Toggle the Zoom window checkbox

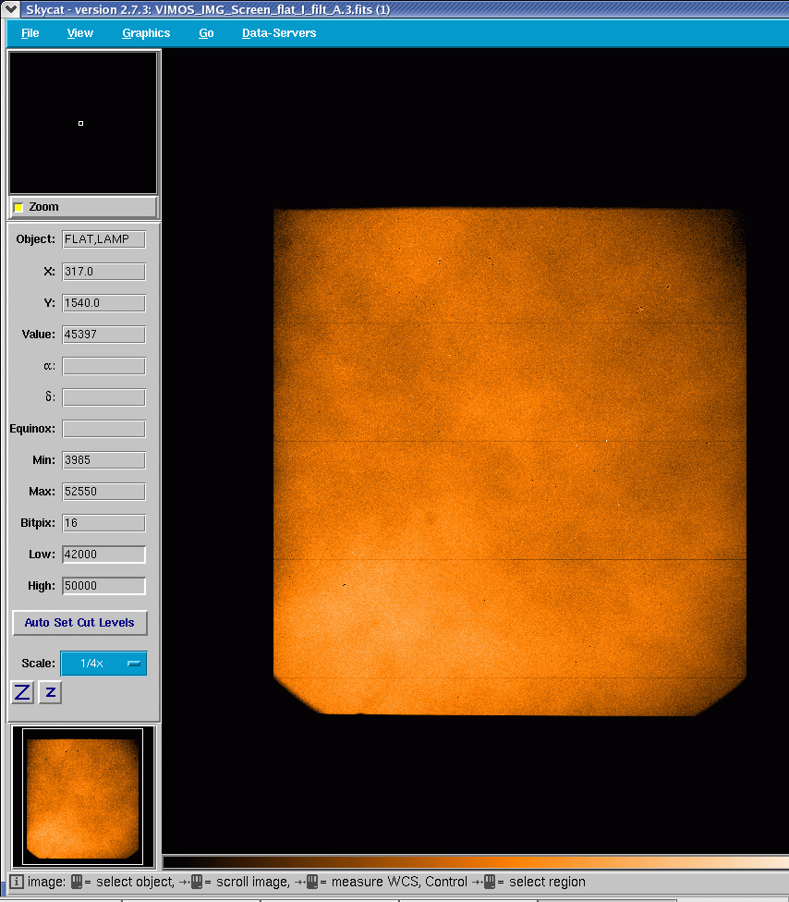pyautogui.click(x=18, y=207)
